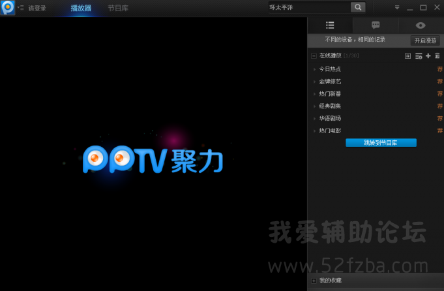The image size is (444, 291).
Task: Switch to the 播放器 tab
Action: click(x=81, y=8)
